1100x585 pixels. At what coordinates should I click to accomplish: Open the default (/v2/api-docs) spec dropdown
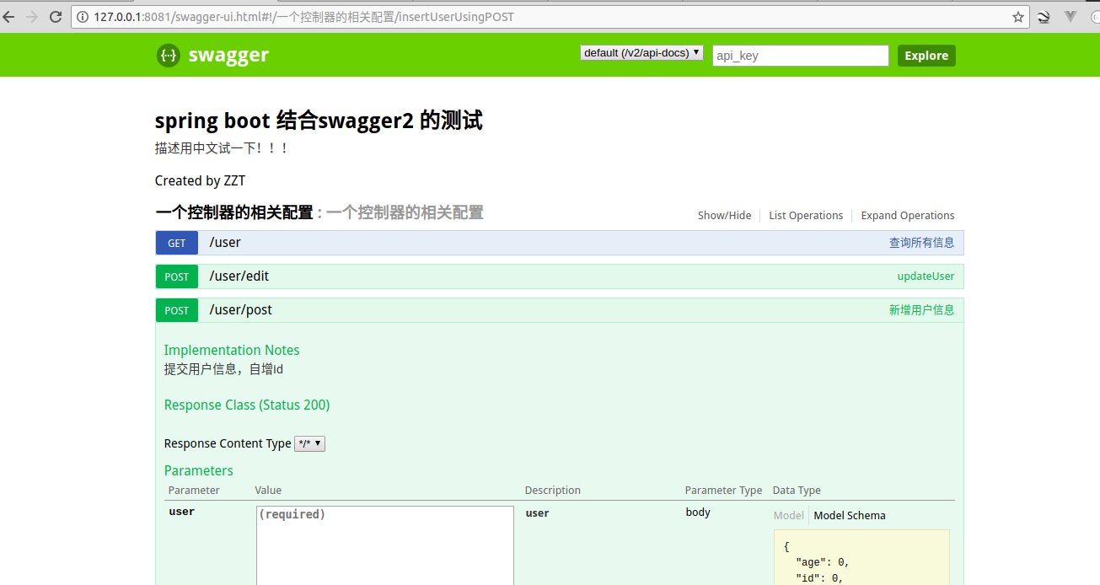click(x=641, y=53)
